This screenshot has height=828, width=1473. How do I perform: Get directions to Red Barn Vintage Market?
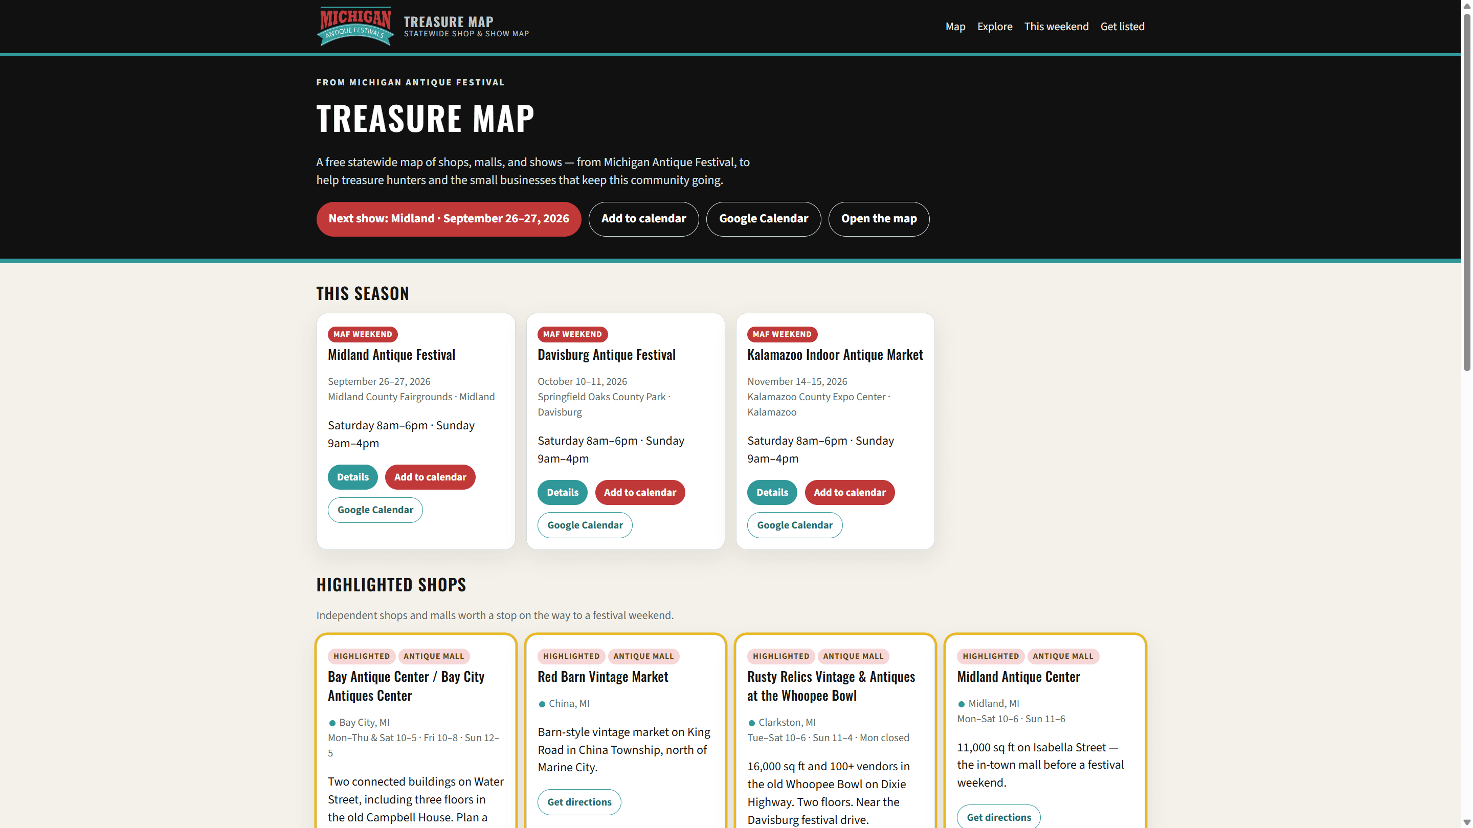point(579,802)
